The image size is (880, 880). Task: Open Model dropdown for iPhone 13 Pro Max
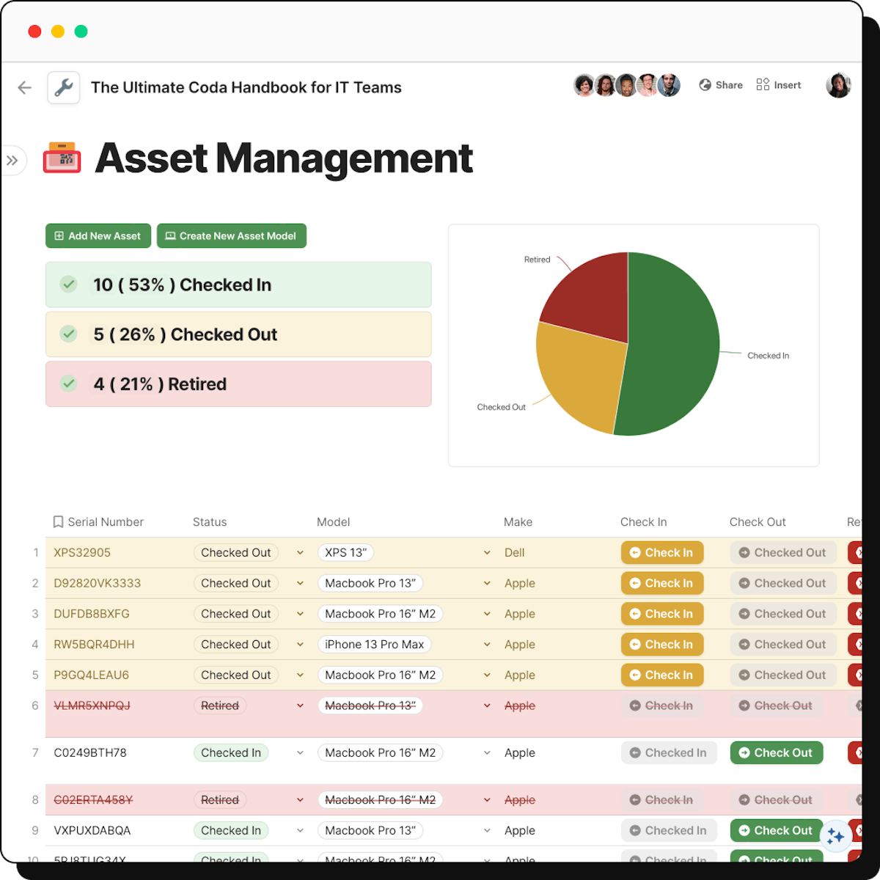[x=487, y=645]
